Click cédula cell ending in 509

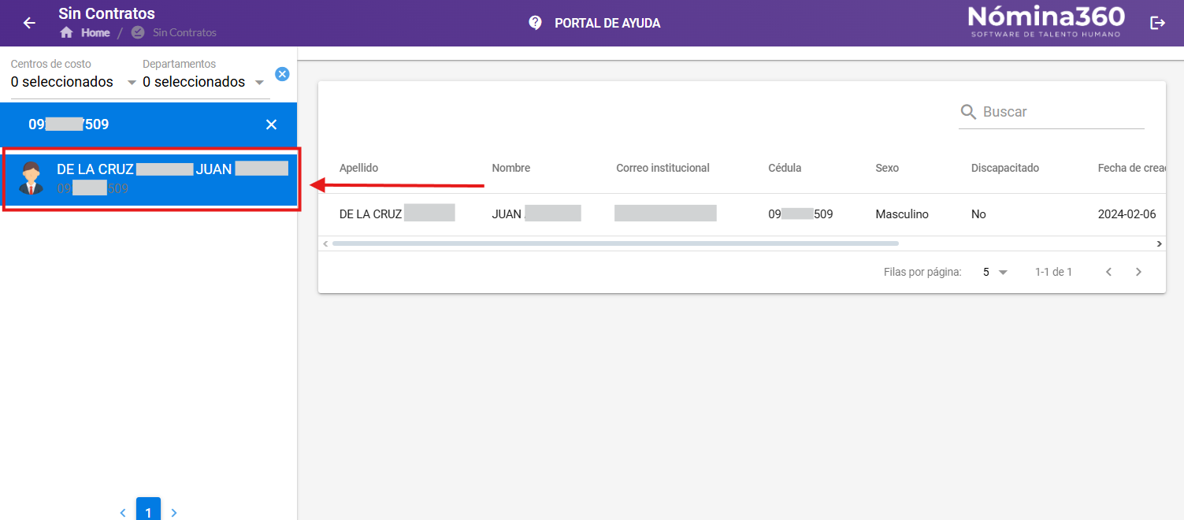(800, 214)
